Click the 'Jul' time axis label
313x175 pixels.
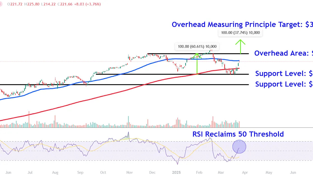[x=30, y=172]
